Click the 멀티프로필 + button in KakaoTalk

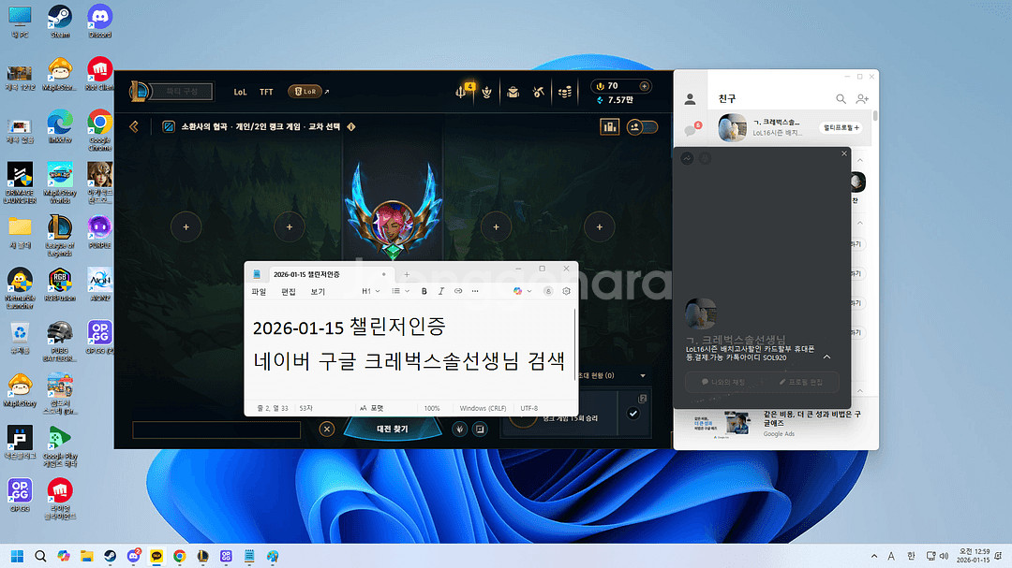tap(841, 126)
